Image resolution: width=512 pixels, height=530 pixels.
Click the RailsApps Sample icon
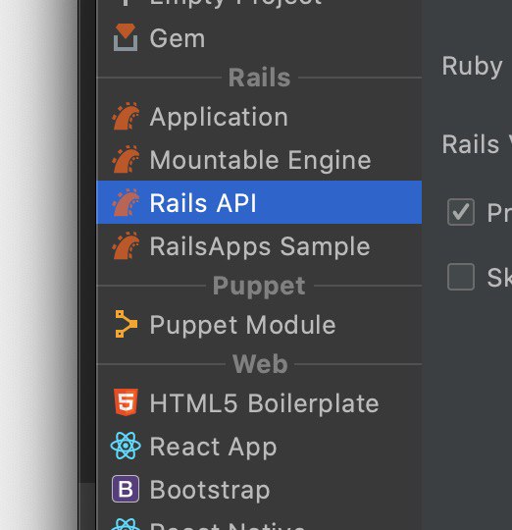(126, 245)
